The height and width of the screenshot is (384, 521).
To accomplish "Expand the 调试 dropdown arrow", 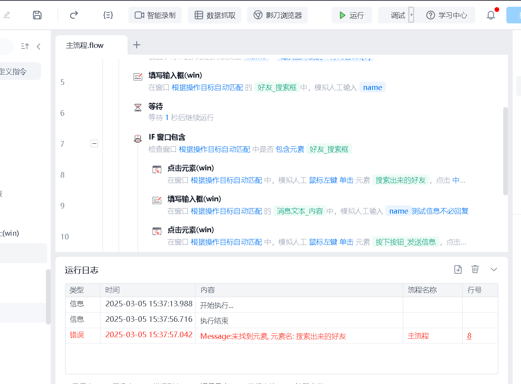I will [412, 15].
